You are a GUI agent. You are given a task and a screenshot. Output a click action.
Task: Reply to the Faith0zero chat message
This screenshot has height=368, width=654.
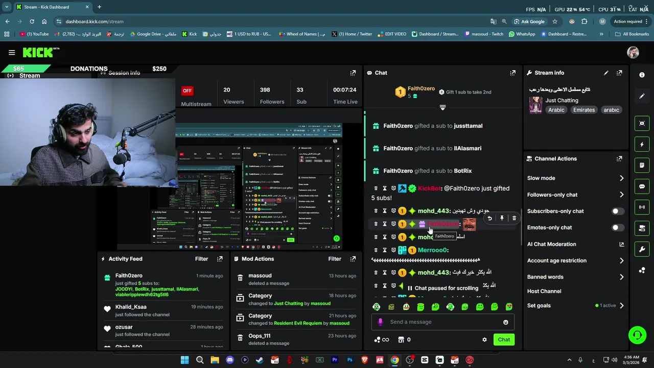tap(489, 218)
